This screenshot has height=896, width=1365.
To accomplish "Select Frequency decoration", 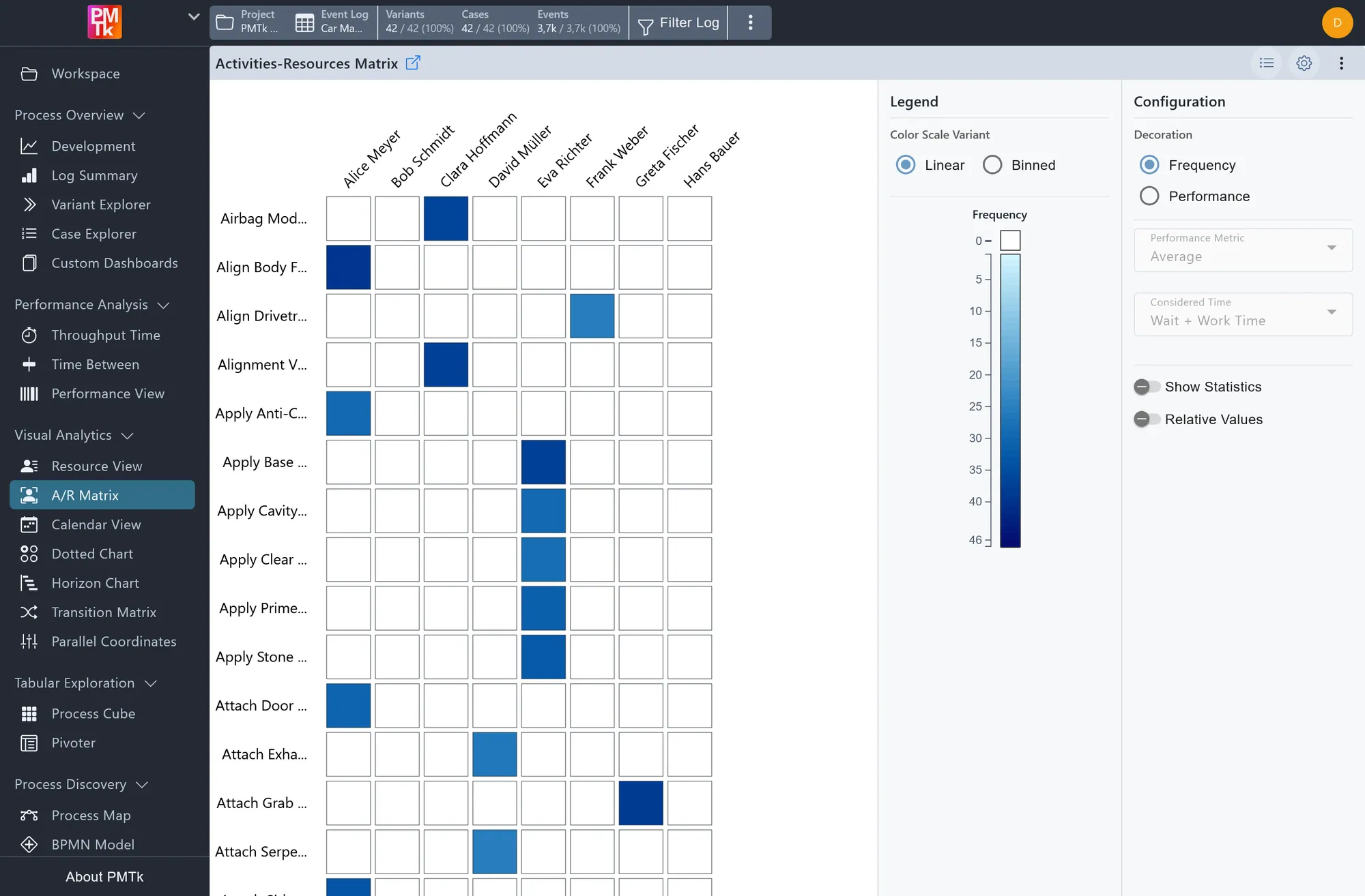I will (1149, 165).
